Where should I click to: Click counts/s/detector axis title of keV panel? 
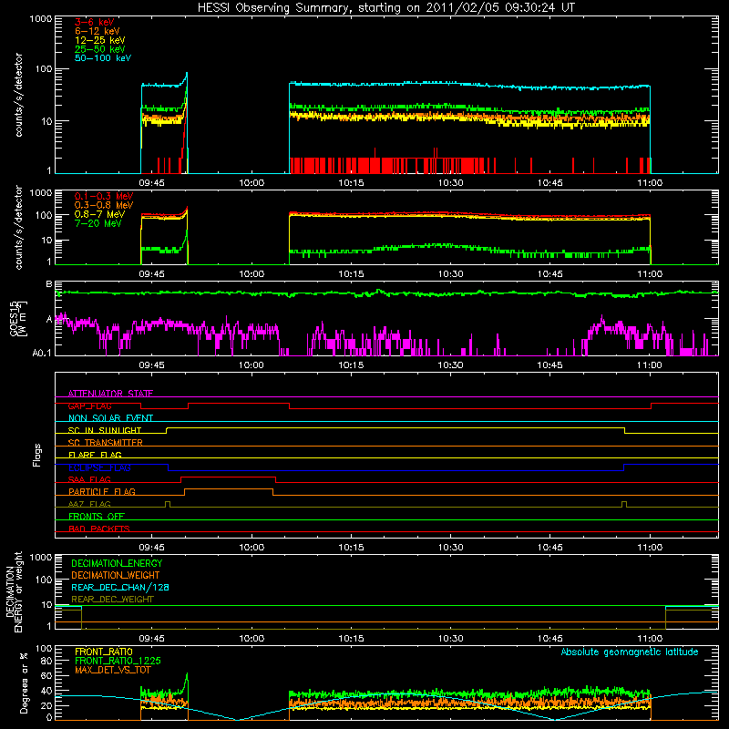click(18, 95)
